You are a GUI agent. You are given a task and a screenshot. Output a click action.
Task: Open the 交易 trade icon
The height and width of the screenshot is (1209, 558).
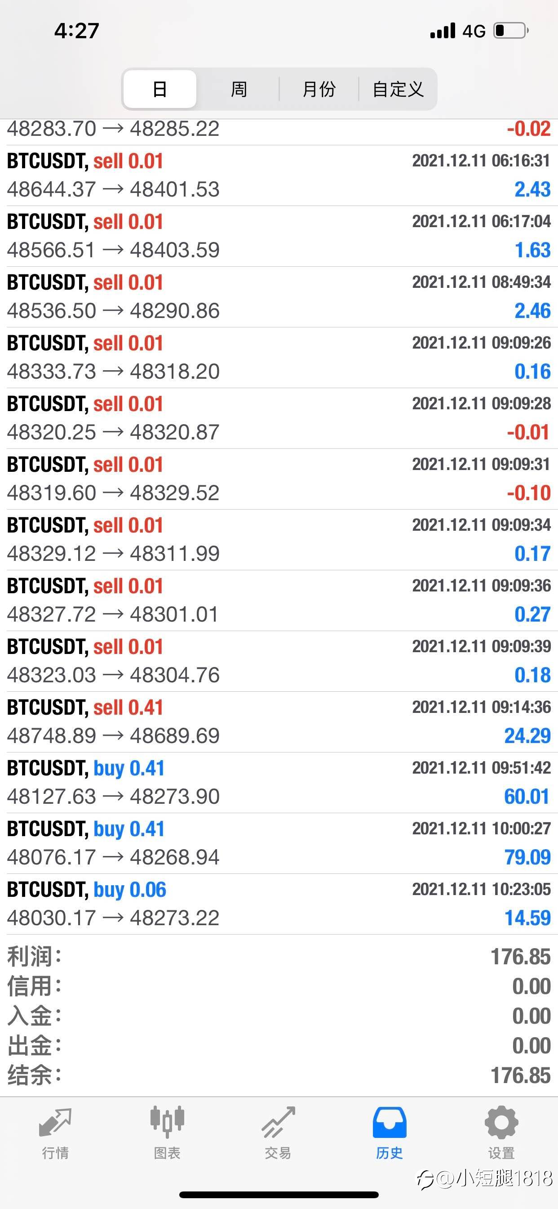278,1124
